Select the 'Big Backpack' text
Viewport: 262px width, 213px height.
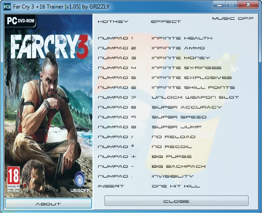179,166
